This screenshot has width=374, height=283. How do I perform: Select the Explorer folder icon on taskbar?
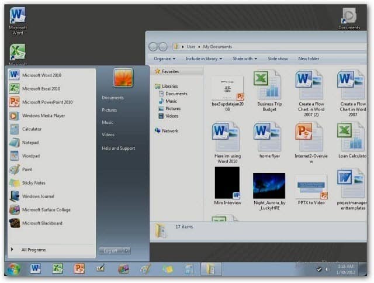tap(211, 269)
